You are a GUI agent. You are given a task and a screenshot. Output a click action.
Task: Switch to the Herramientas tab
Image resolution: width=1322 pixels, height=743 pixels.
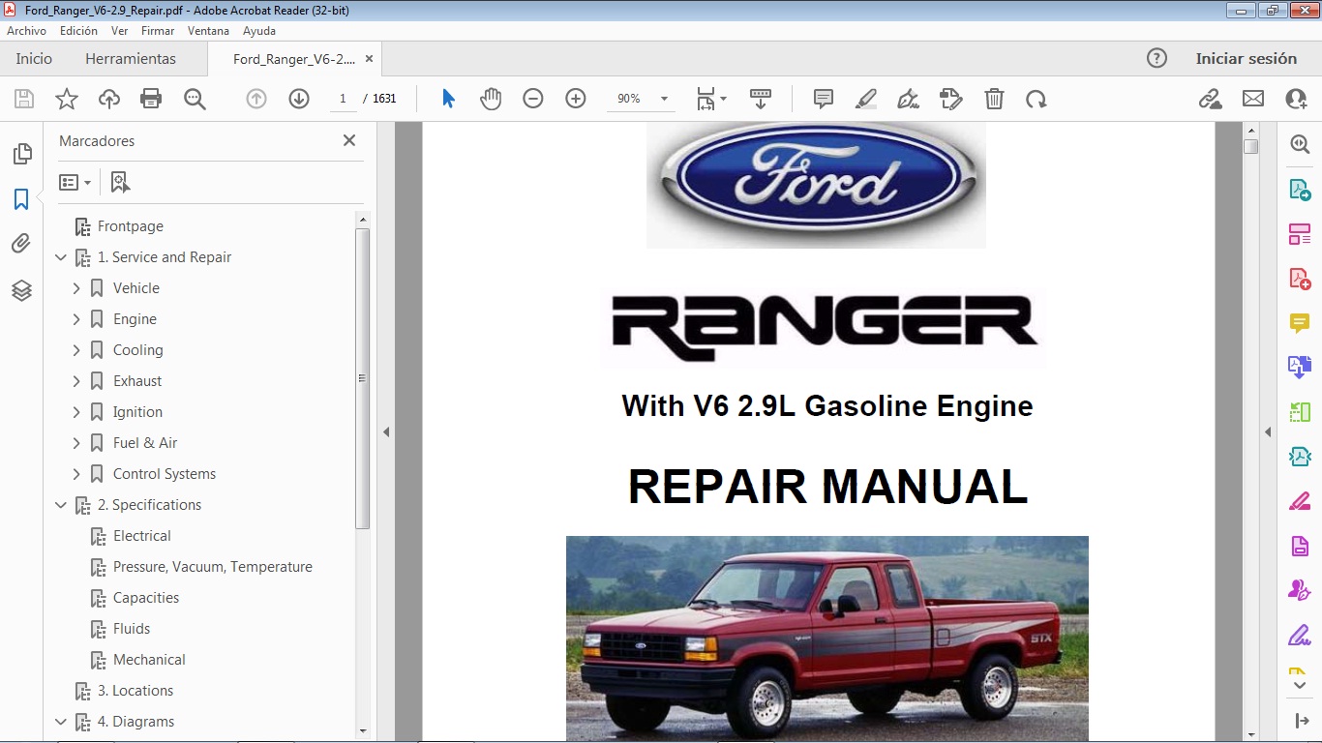(x=131, y=59)
